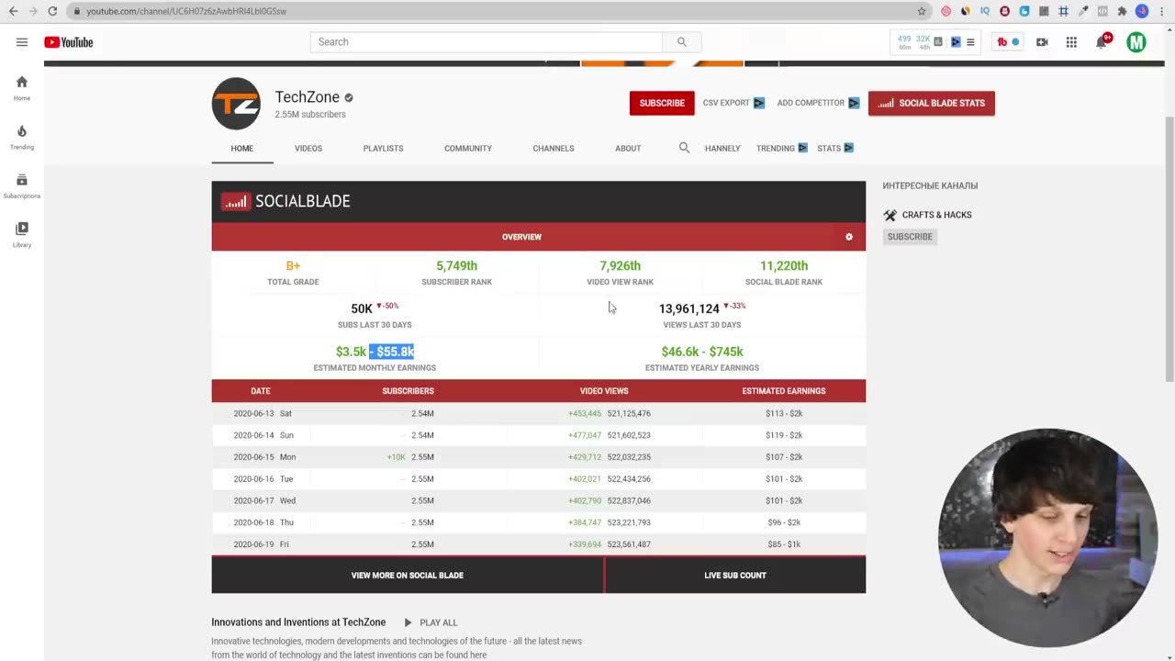Open the PLAYLISTS channel tab
Viewport: 1175px width, 661px height.
point(383,148)
